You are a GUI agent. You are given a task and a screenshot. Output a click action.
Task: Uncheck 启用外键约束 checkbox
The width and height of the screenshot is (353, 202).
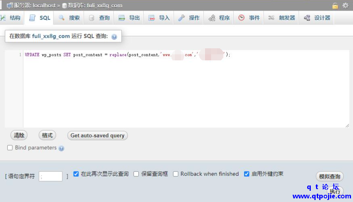pyautogui.click(x=247, y=174)
